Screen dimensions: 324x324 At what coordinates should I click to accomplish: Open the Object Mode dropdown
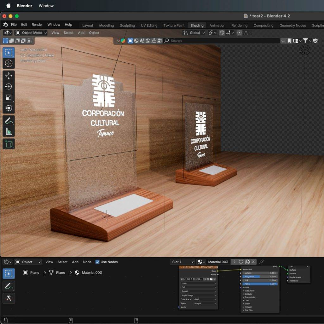[31, 33]
